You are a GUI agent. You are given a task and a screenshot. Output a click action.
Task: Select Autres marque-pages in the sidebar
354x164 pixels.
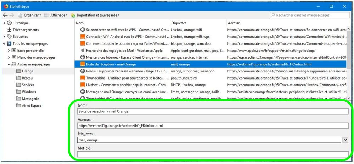(34, 64)
